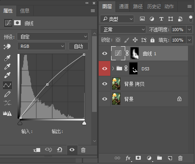The image size is (195, 164).
Task: Switch to the 信息 tab
Action: click(x=25, y=11)
